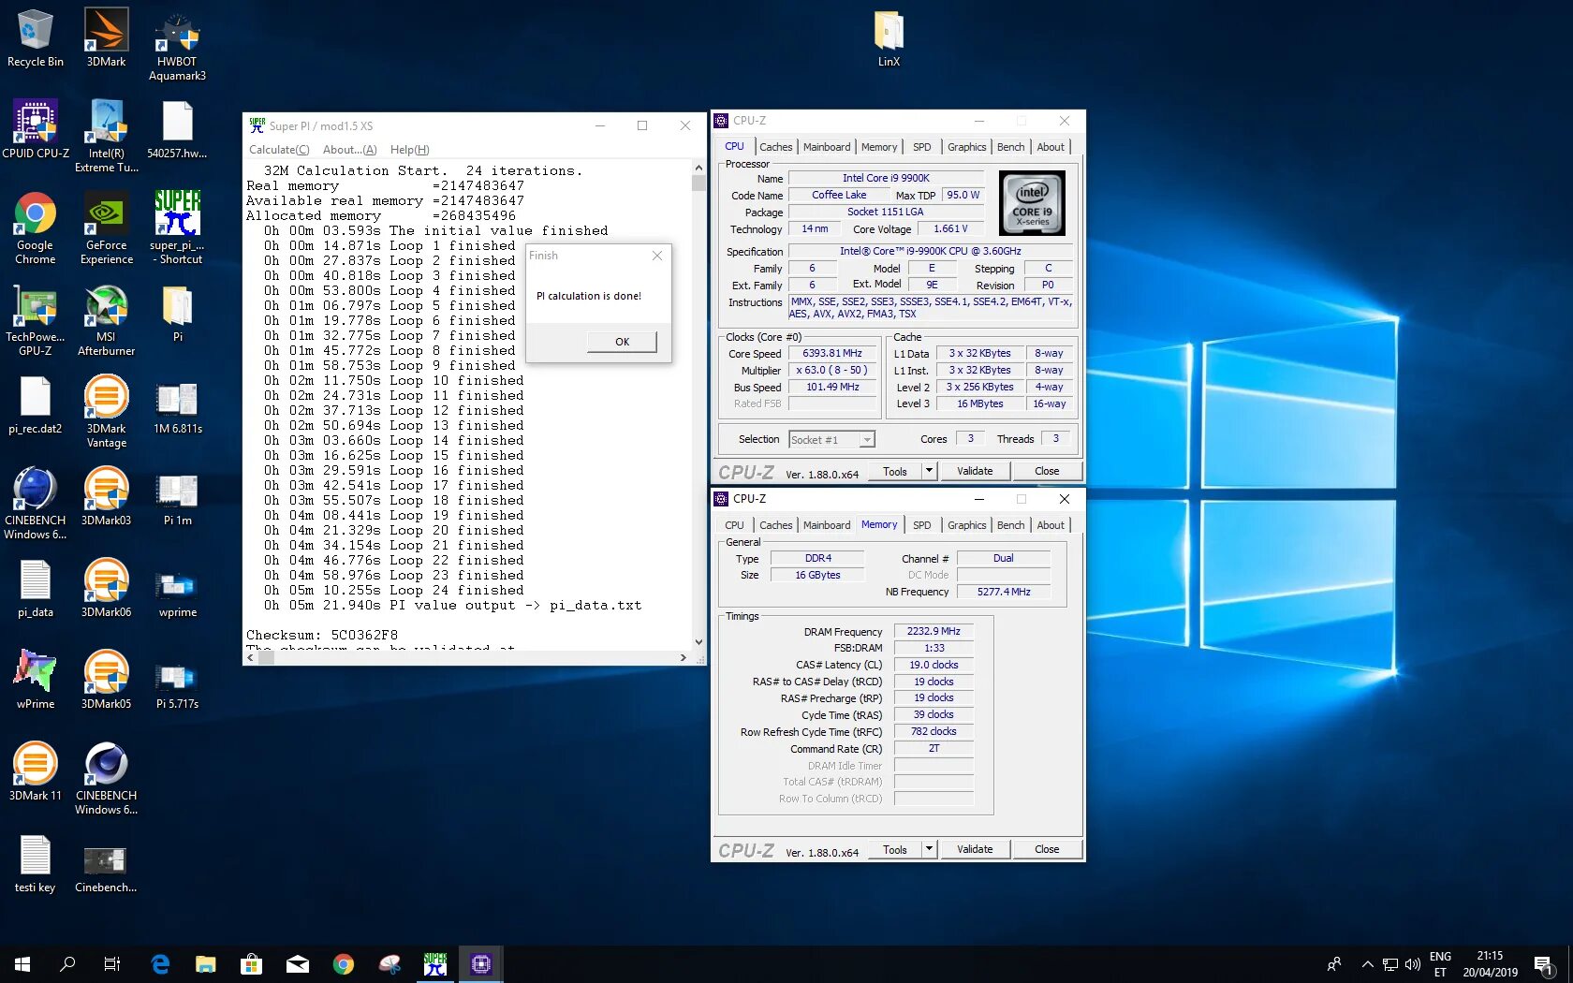
Task: Click OK in the Finish dialog
Action: 622,342
